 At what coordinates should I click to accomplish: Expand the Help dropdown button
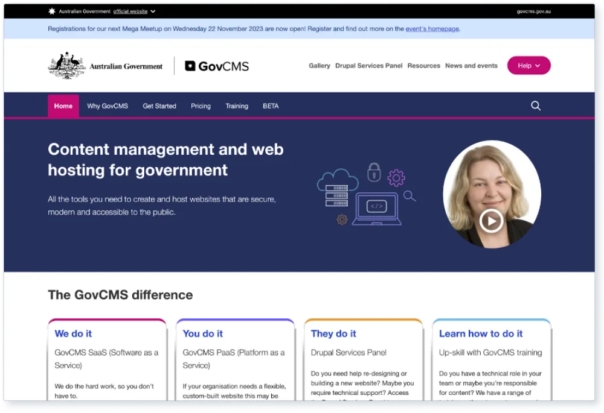click(528, 66)
